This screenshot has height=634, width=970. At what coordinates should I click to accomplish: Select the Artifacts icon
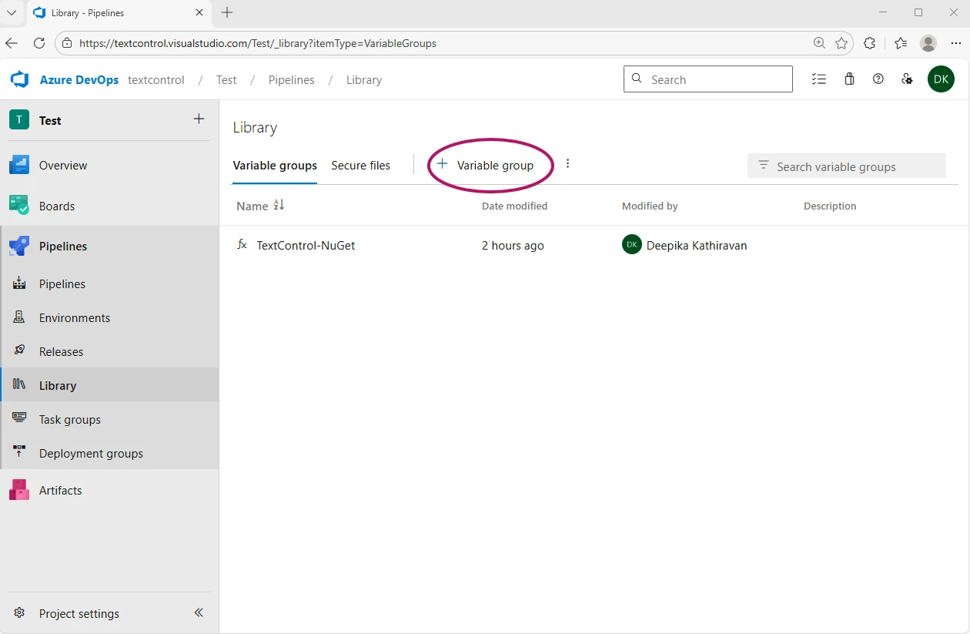[x=18, y=490]
